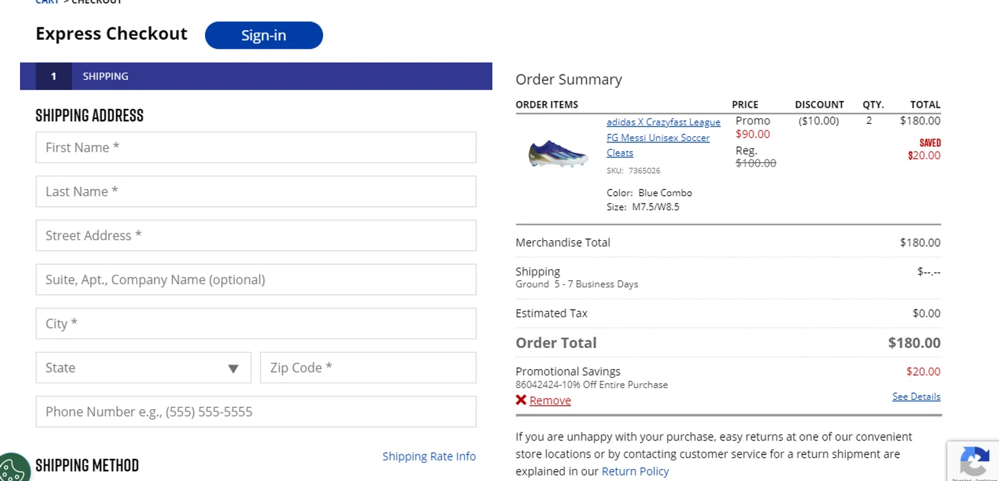Select the Suite, Apt., Company Name field

click(x=256, y=279)
